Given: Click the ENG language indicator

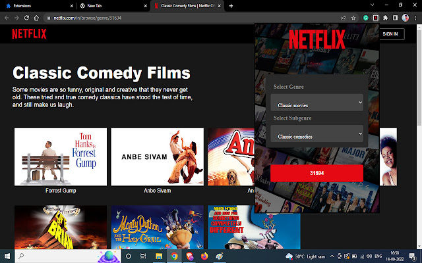Looking at the screenshot, I should (378, 256).
